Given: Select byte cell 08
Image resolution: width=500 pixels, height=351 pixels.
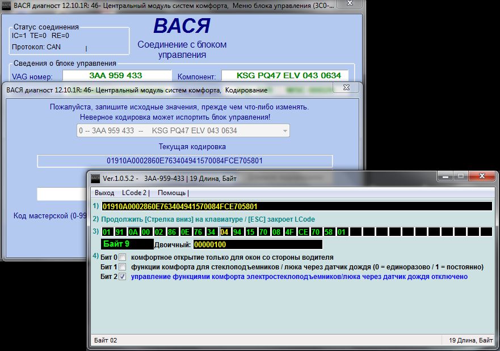Looking at the screenshot, I should tap(277, 232).
